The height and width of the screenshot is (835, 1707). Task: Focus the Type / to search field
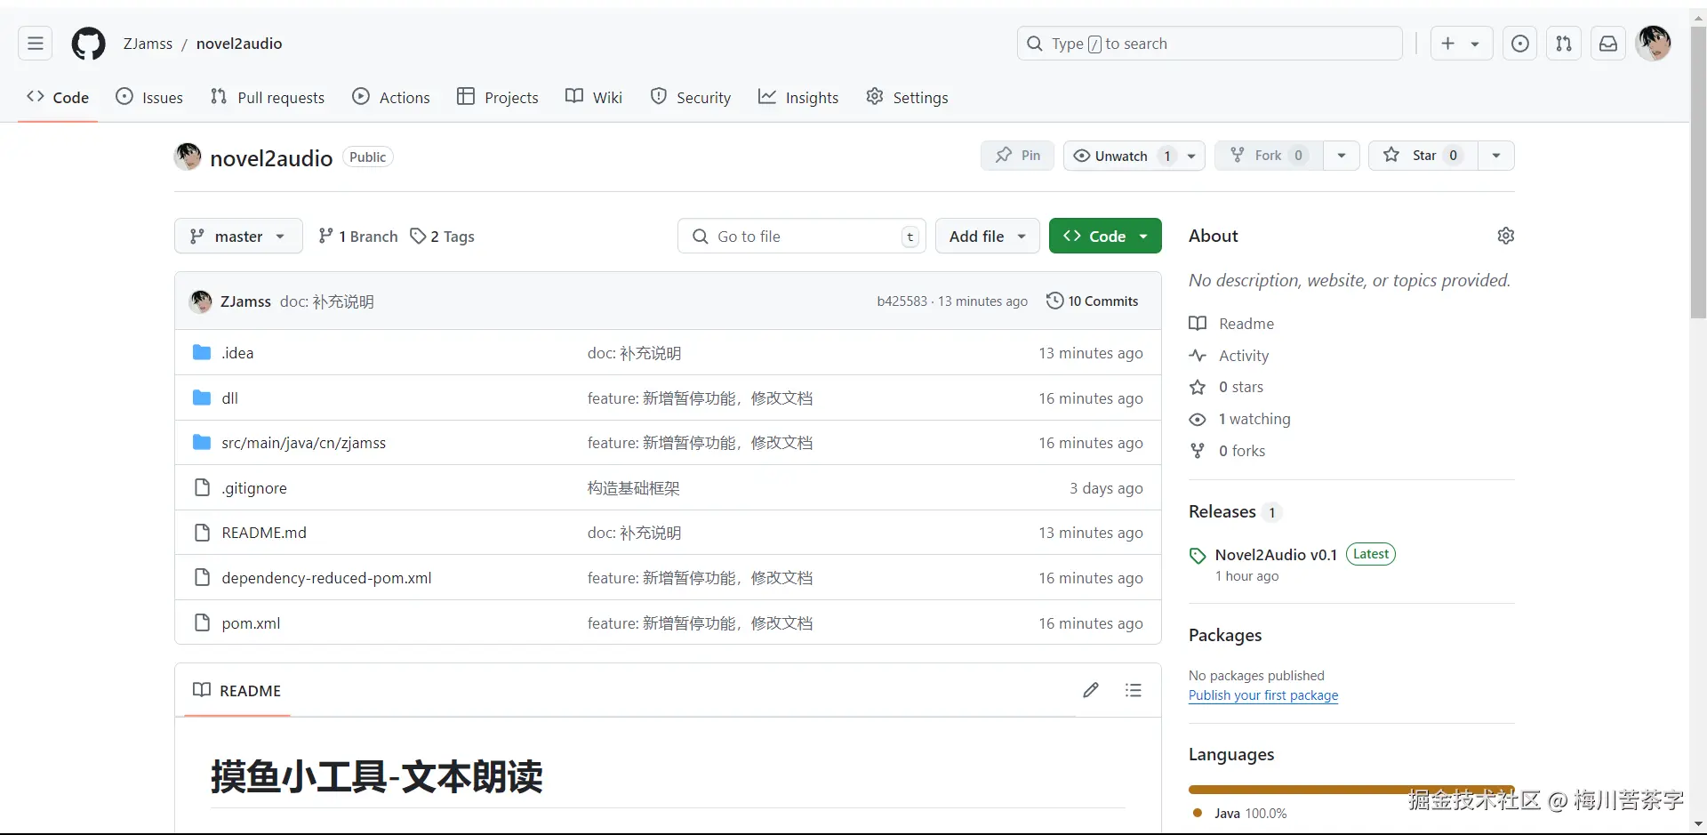coord(1210,44)
